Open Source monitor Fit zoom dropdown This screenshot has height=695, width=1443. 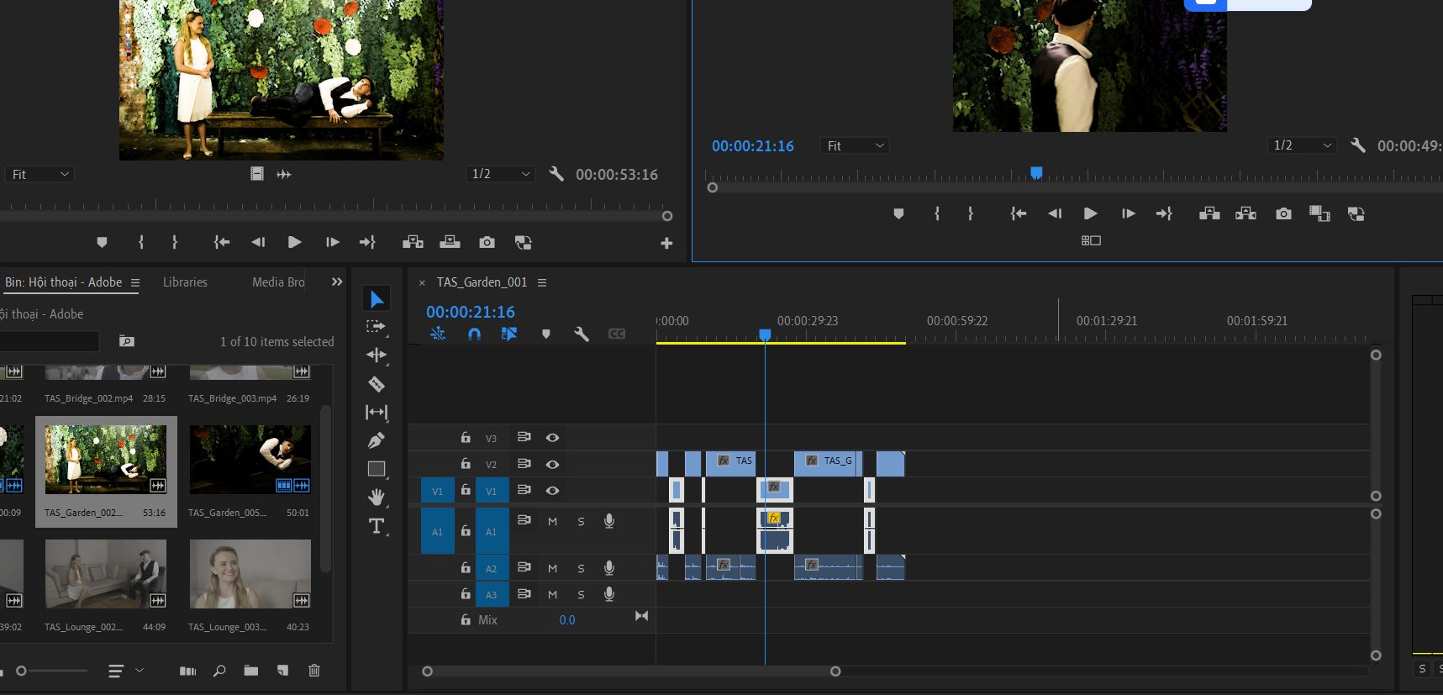click(39, 174)
